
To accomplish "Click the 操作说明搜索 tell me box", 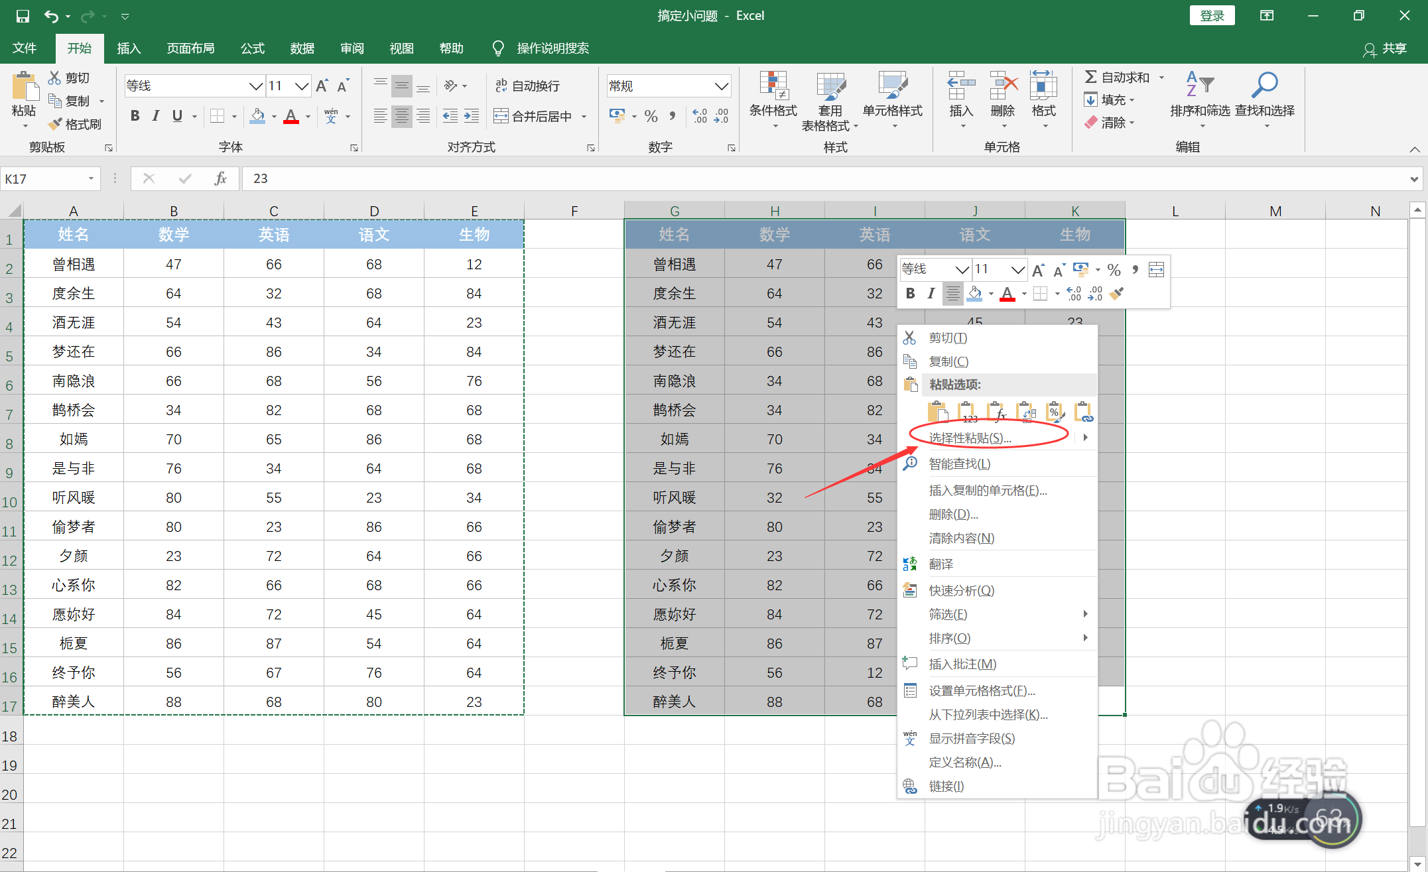I will [x=552, y=48].
